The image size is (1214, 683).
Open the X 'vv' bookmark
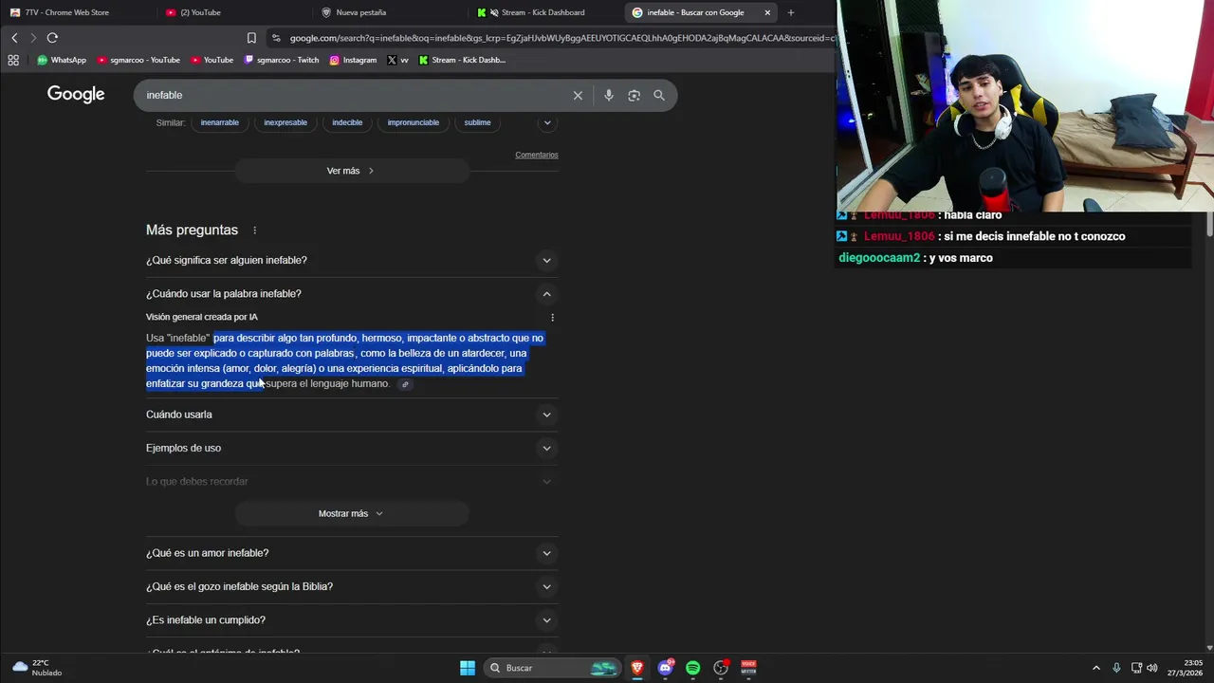click(398, 60)
